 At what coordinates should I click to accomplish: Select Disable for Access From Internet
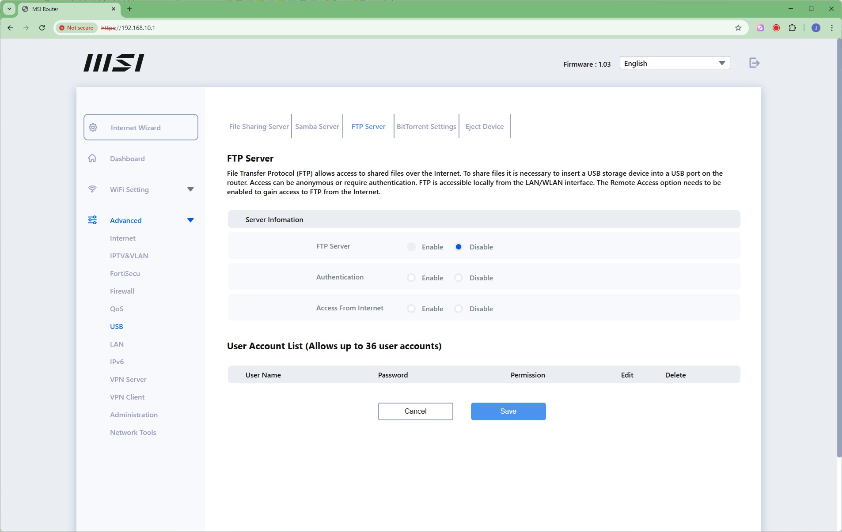pyautogui.click(x=459, y=309)
